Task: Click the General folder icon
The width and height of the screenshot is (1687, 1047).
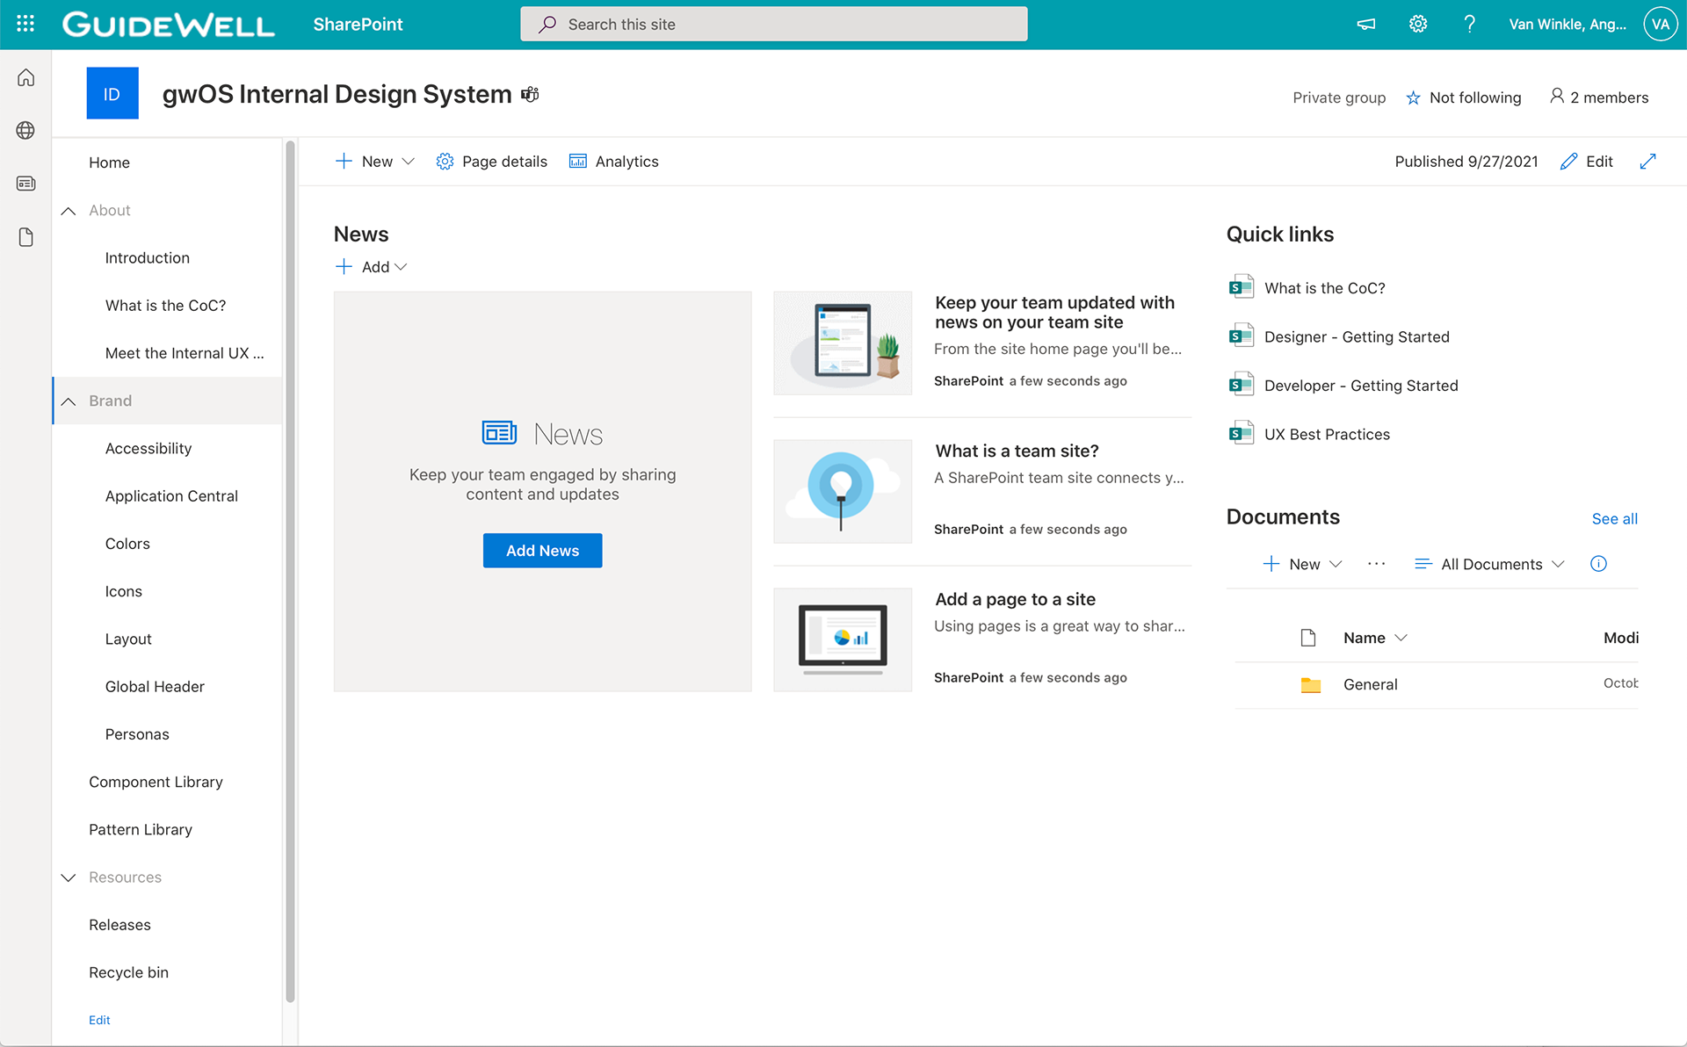Action: pyautogui.click(x=1311, y=685)
